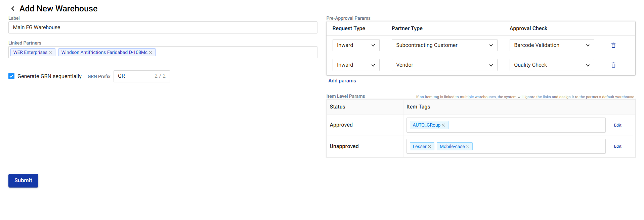Edit the Unapproved item tags
This screenshot has width=644, height=220.
tap(617, 146)
